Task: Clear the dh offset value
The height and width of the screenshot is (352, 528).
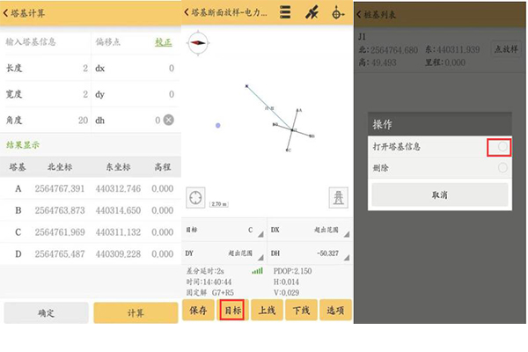Action: tap(167, 120)
